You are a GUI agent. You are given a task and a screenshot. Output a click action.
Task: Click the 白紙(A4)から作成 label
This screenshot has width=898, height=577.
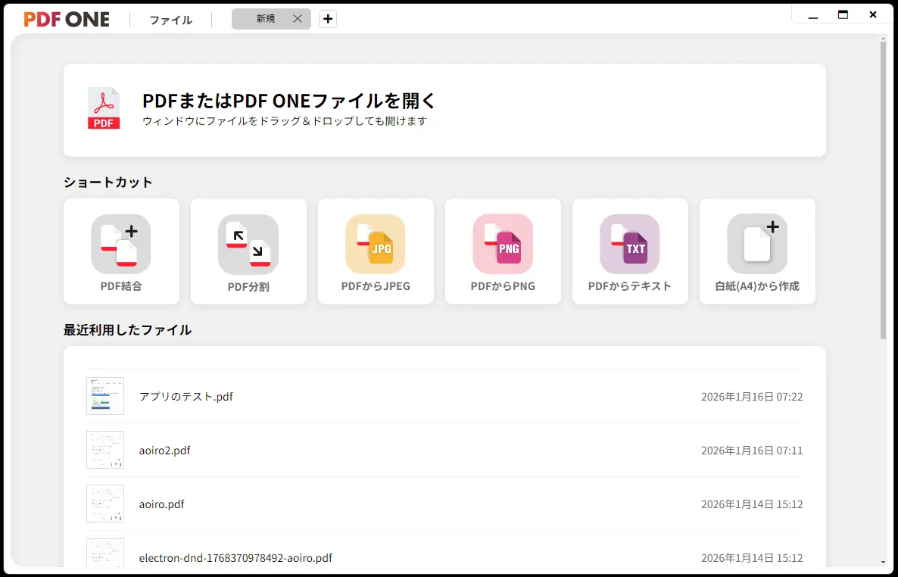pyautogui.click(x=757, y=286)
